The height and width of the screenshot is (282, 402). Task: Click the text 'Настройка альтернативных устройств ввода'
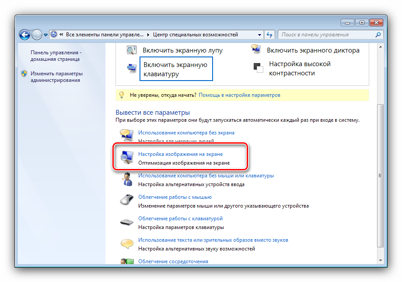point(191,184)
